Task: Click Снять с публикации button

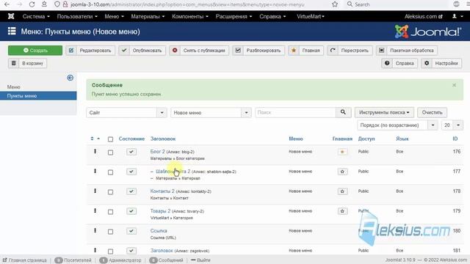Action: 199,51
